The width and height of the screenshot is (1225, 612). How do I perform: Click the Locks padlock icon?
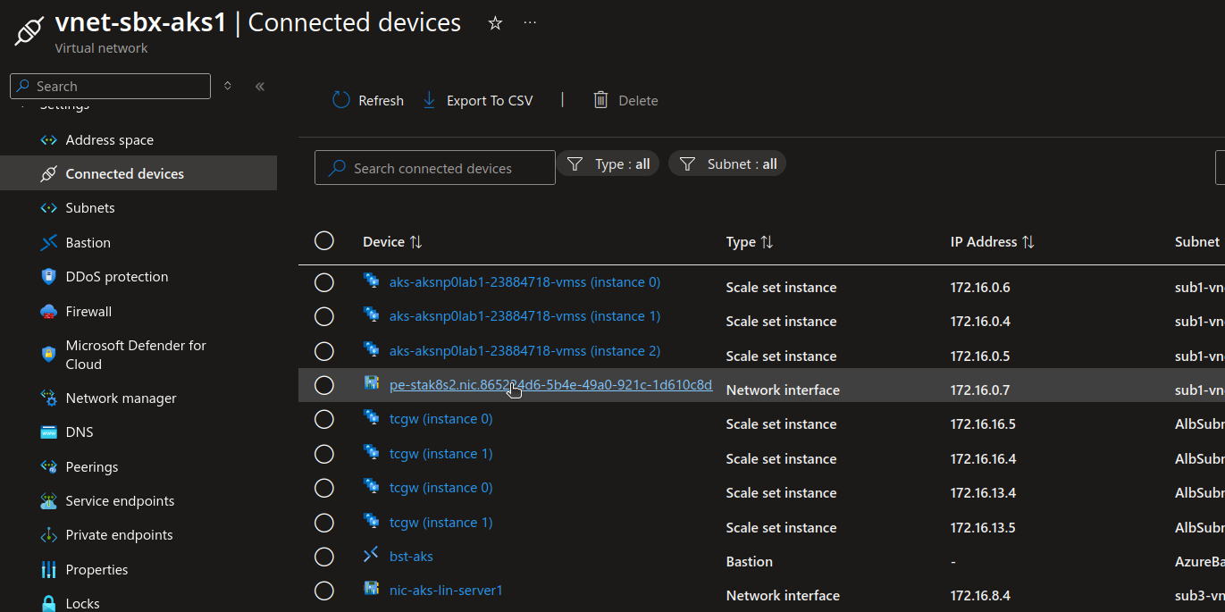(x=49, y=604)
